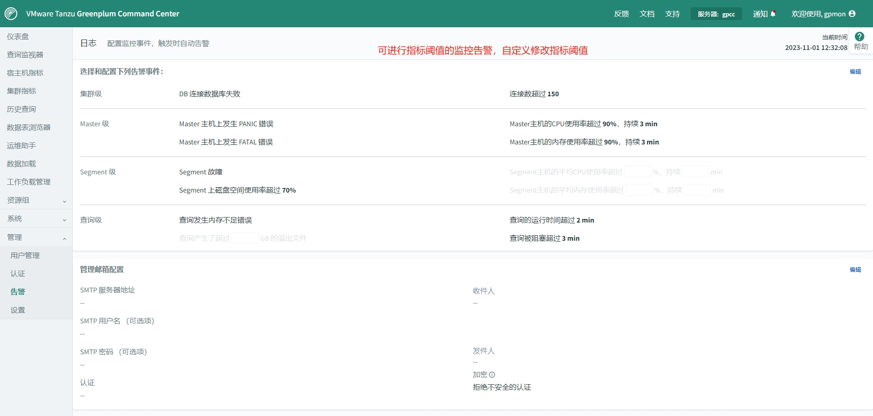Go to 用户管理 under 管理
This screenshot has height=416, width=873.
(x=25, y=255)
